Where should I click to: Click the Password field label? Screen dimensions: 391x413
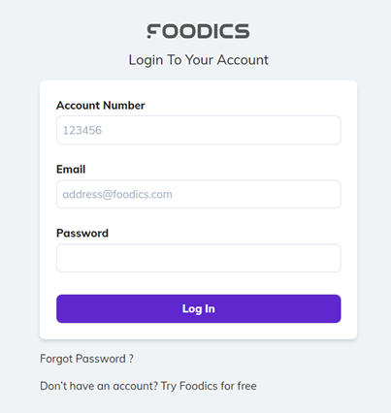pyautogui.click(x=82, y=233)
